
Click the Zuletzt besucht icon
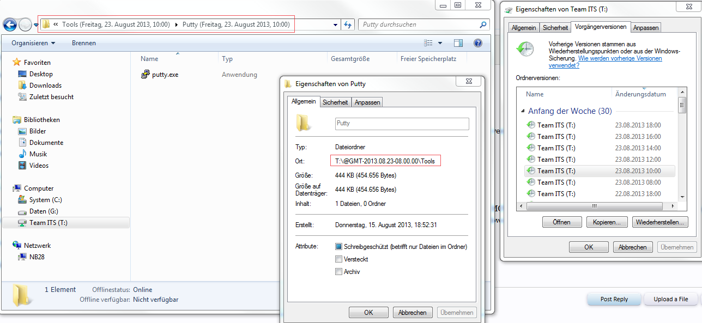click(x=22, y=97)
